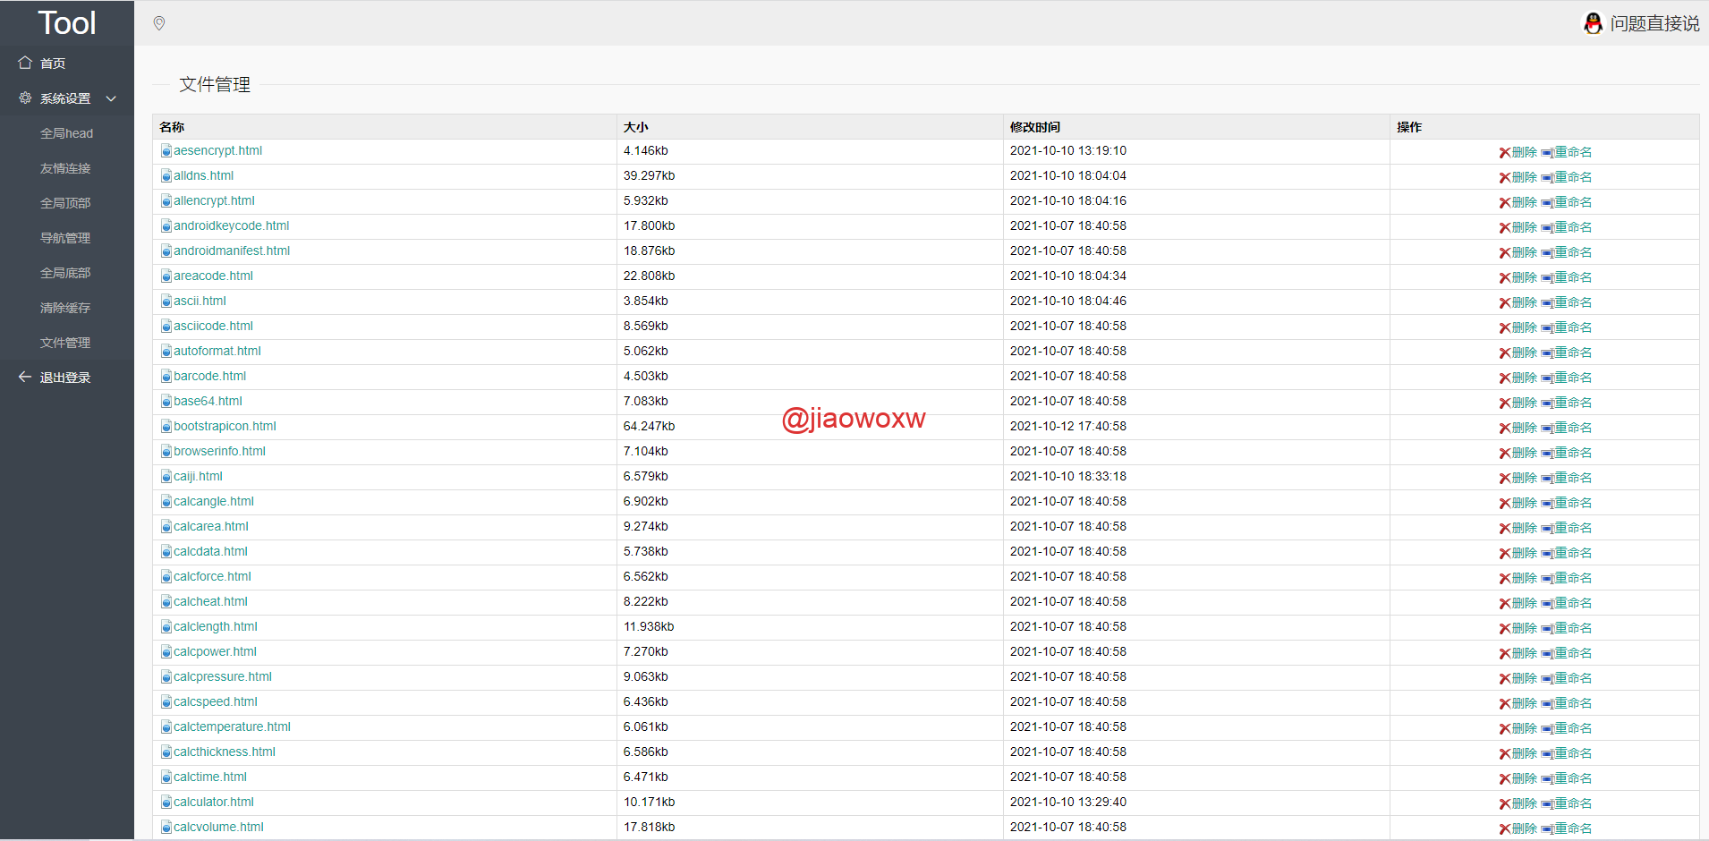This screenshot has width=1709, height=841.
Task: Open 导航管理 in the sidebar
Action: tap(65, 238)
